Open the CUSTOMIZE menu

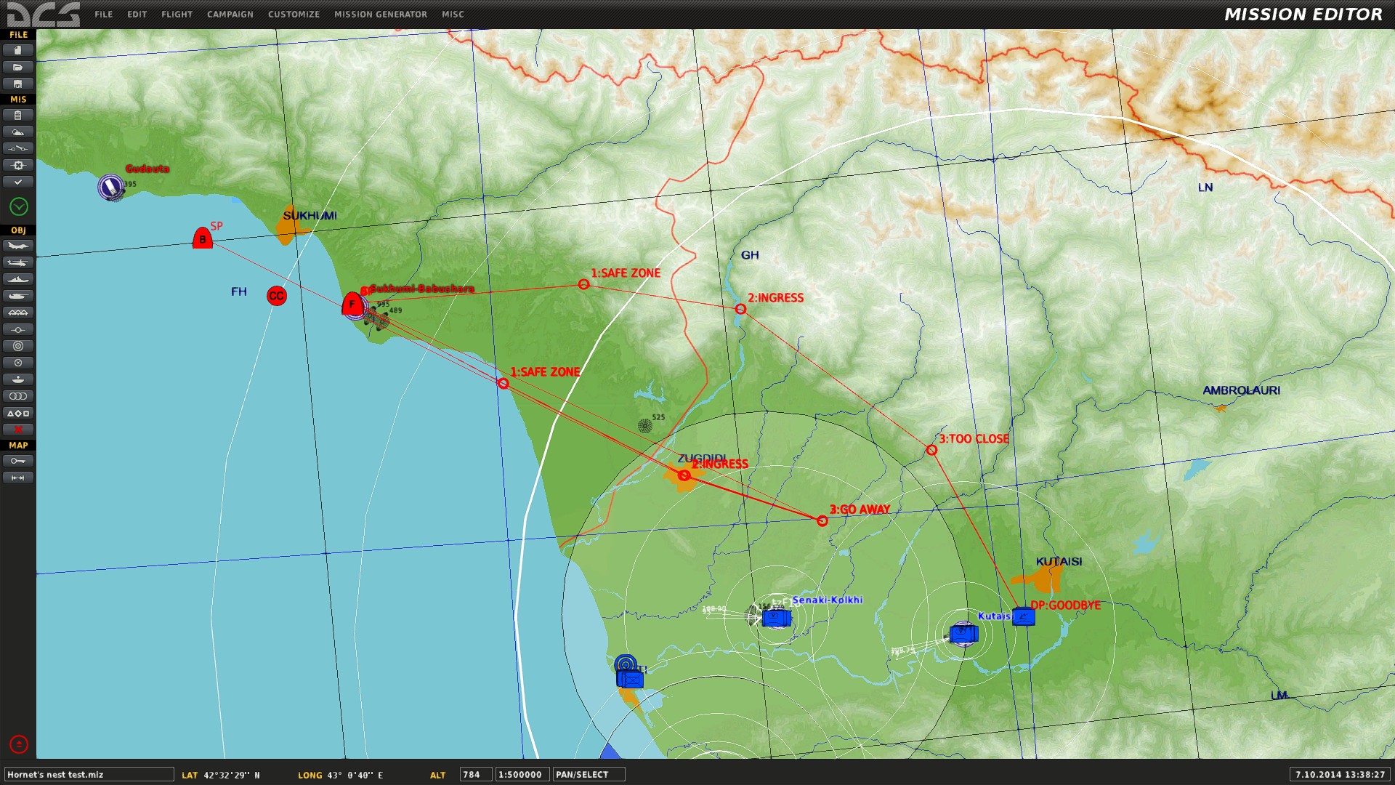tap(294, 14)
